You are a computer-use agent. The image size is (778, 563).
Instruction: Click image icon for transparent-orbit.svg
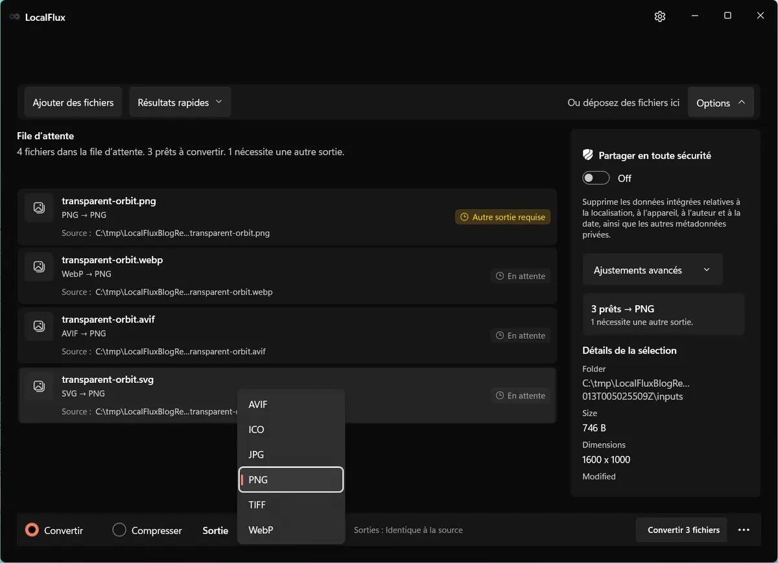[39, 386]
